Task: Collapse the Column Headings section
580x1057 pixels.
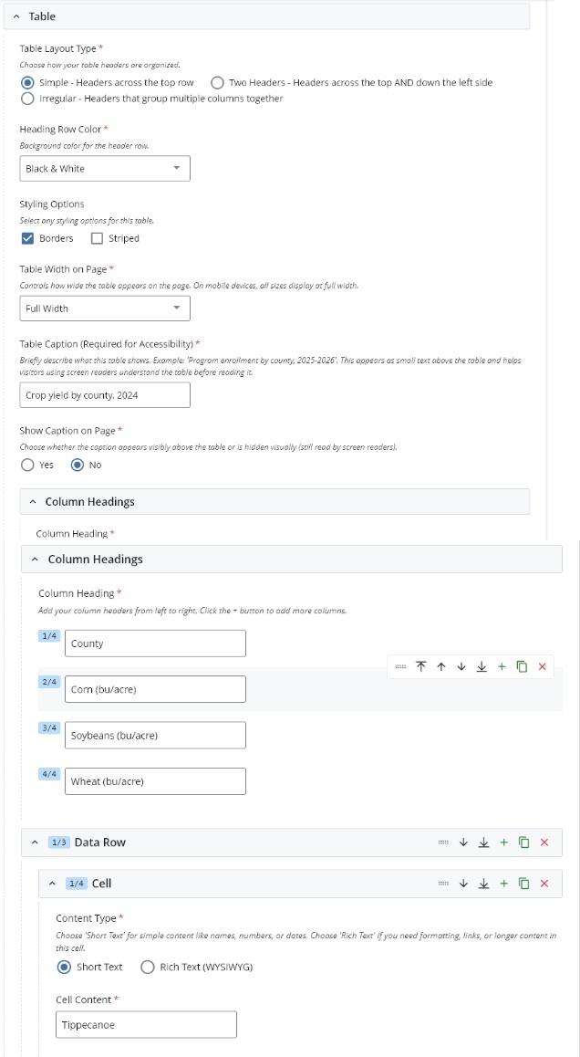Action: tap(34, 559)
